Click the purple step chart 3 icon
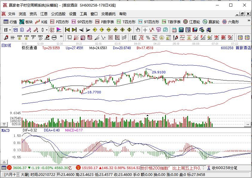This screenshot has width=252, height=178. click(29, 30)
